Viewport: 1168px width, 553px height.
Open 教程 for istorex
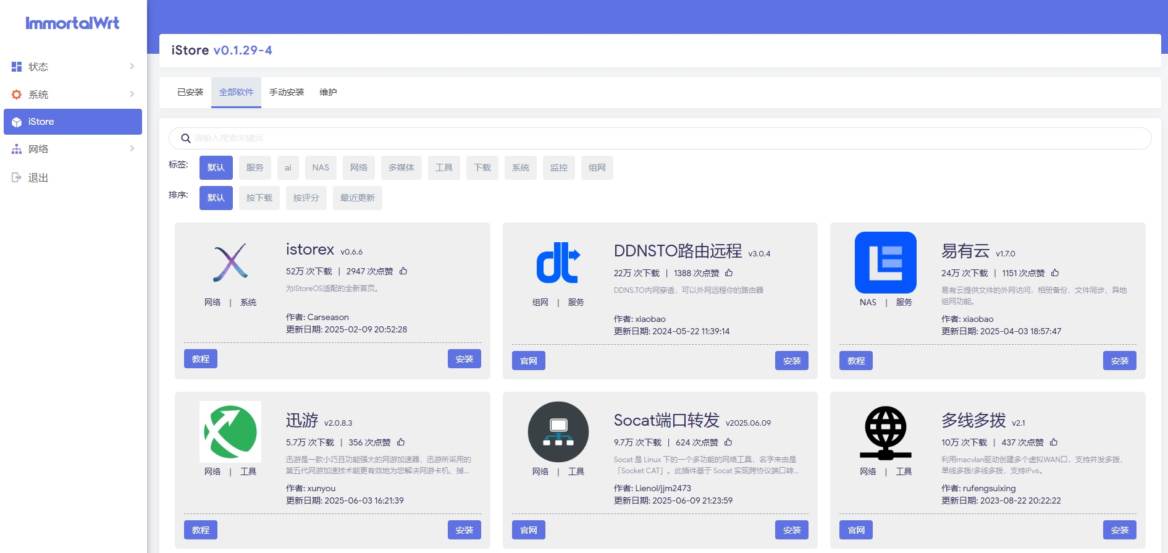click(201, 359)
